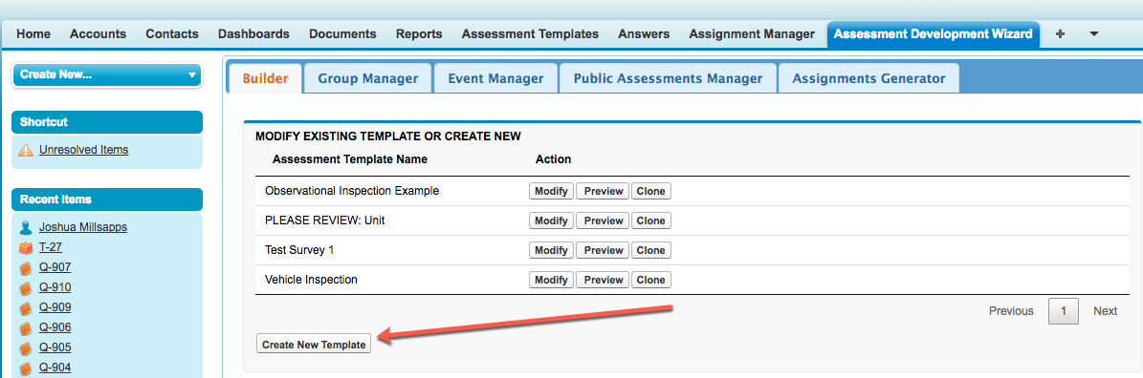The width and height of the screenshot is (1143, 378).
Task: Switch to the Dashboards tab
Action: click(x=253, y=34)
